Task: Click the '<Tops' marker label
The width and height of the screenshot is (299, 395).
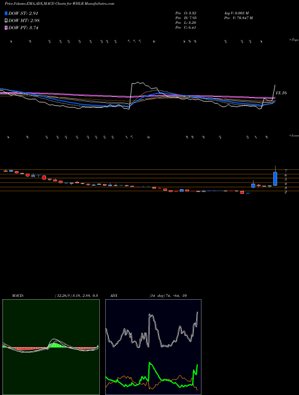Action: [294, 40]
